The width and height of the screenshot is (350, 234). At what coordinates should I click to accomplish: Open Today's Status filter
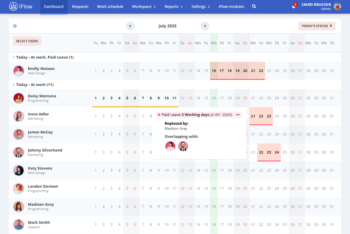pyautogui.click(x=317, y=26)
